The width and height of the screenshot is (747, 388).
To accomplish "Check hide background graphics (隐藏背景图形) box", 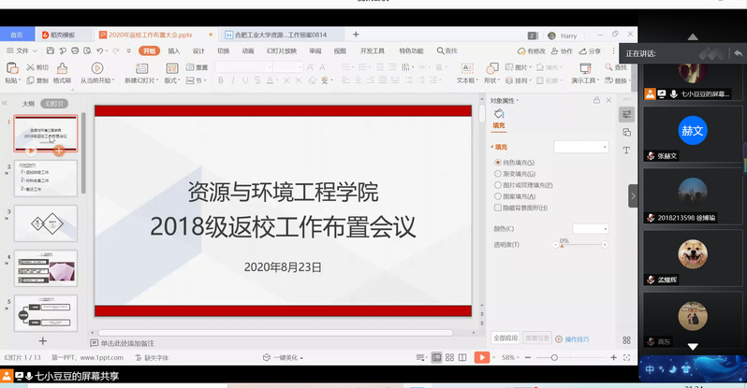I will tap(498, 208).
